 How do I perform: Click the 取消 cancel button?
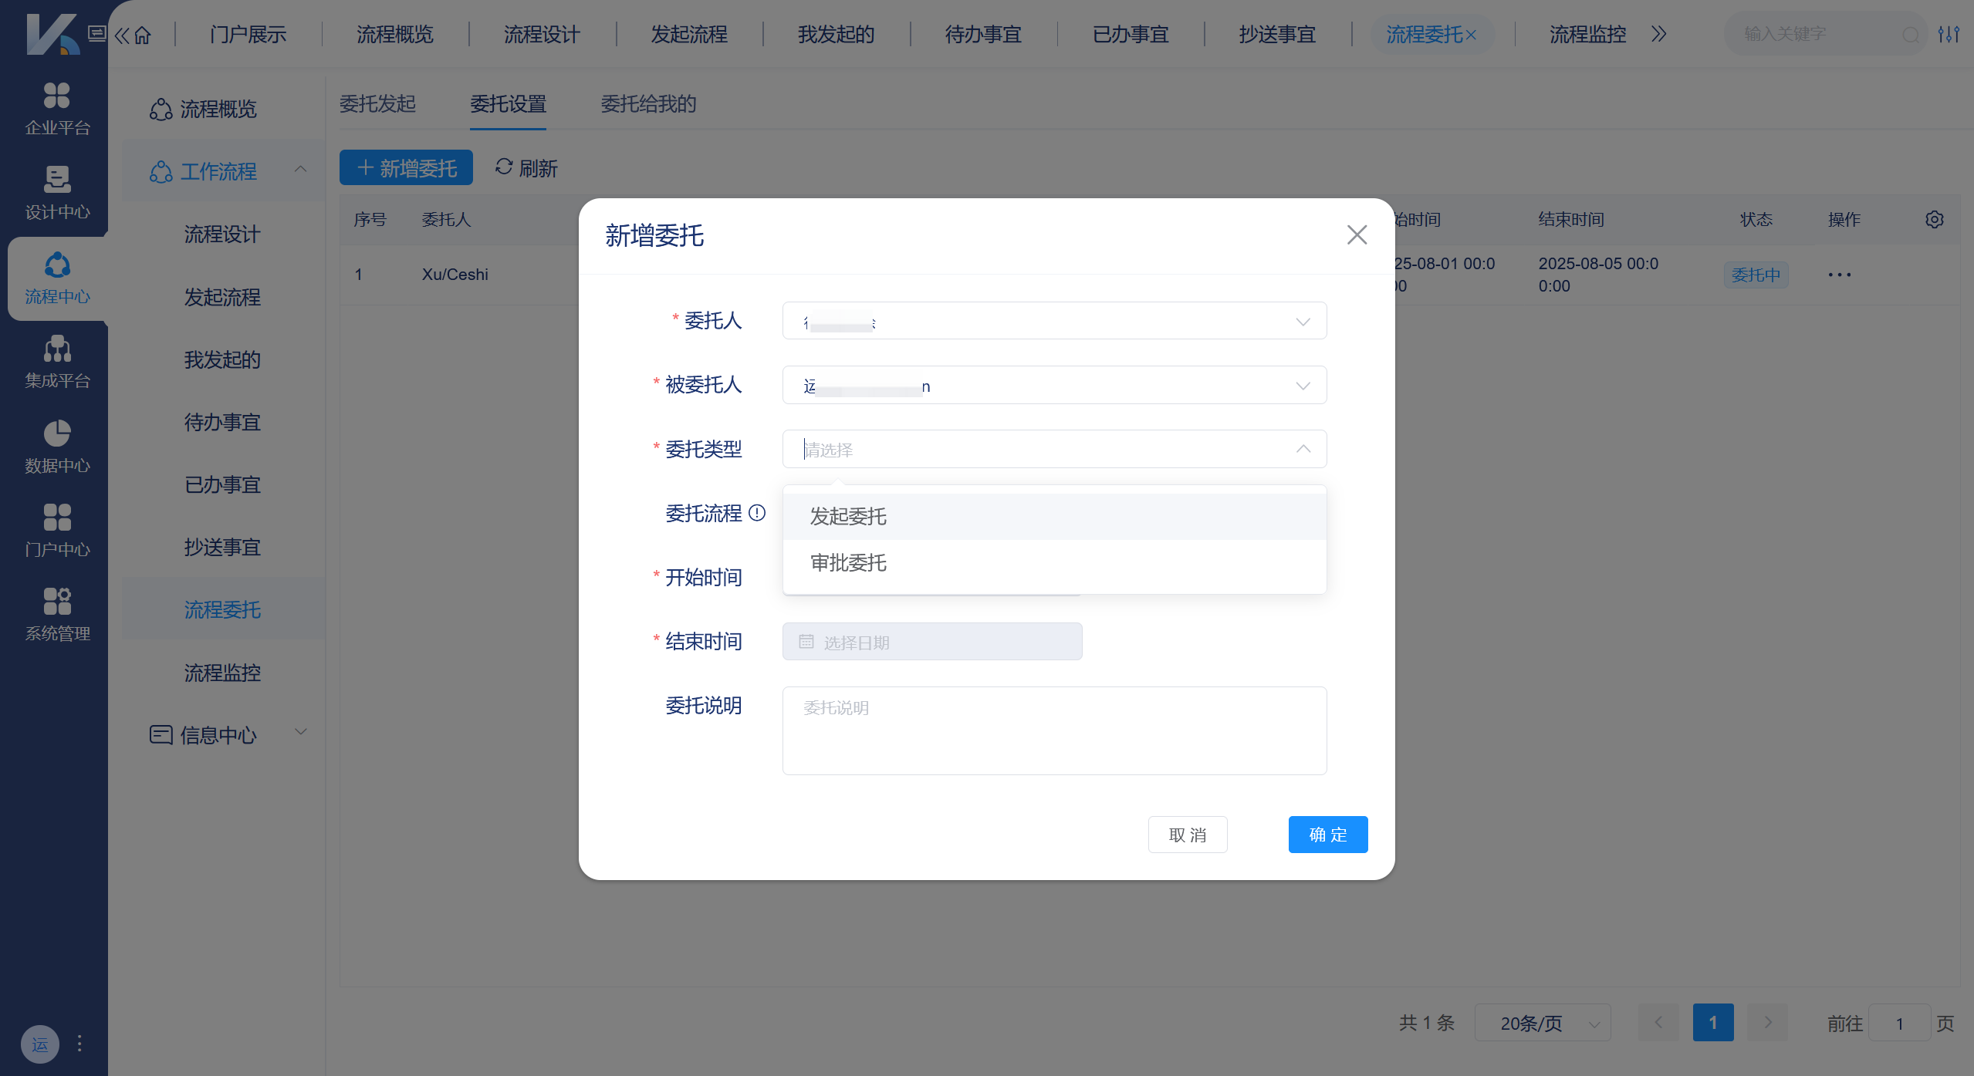click(1187, 834)
